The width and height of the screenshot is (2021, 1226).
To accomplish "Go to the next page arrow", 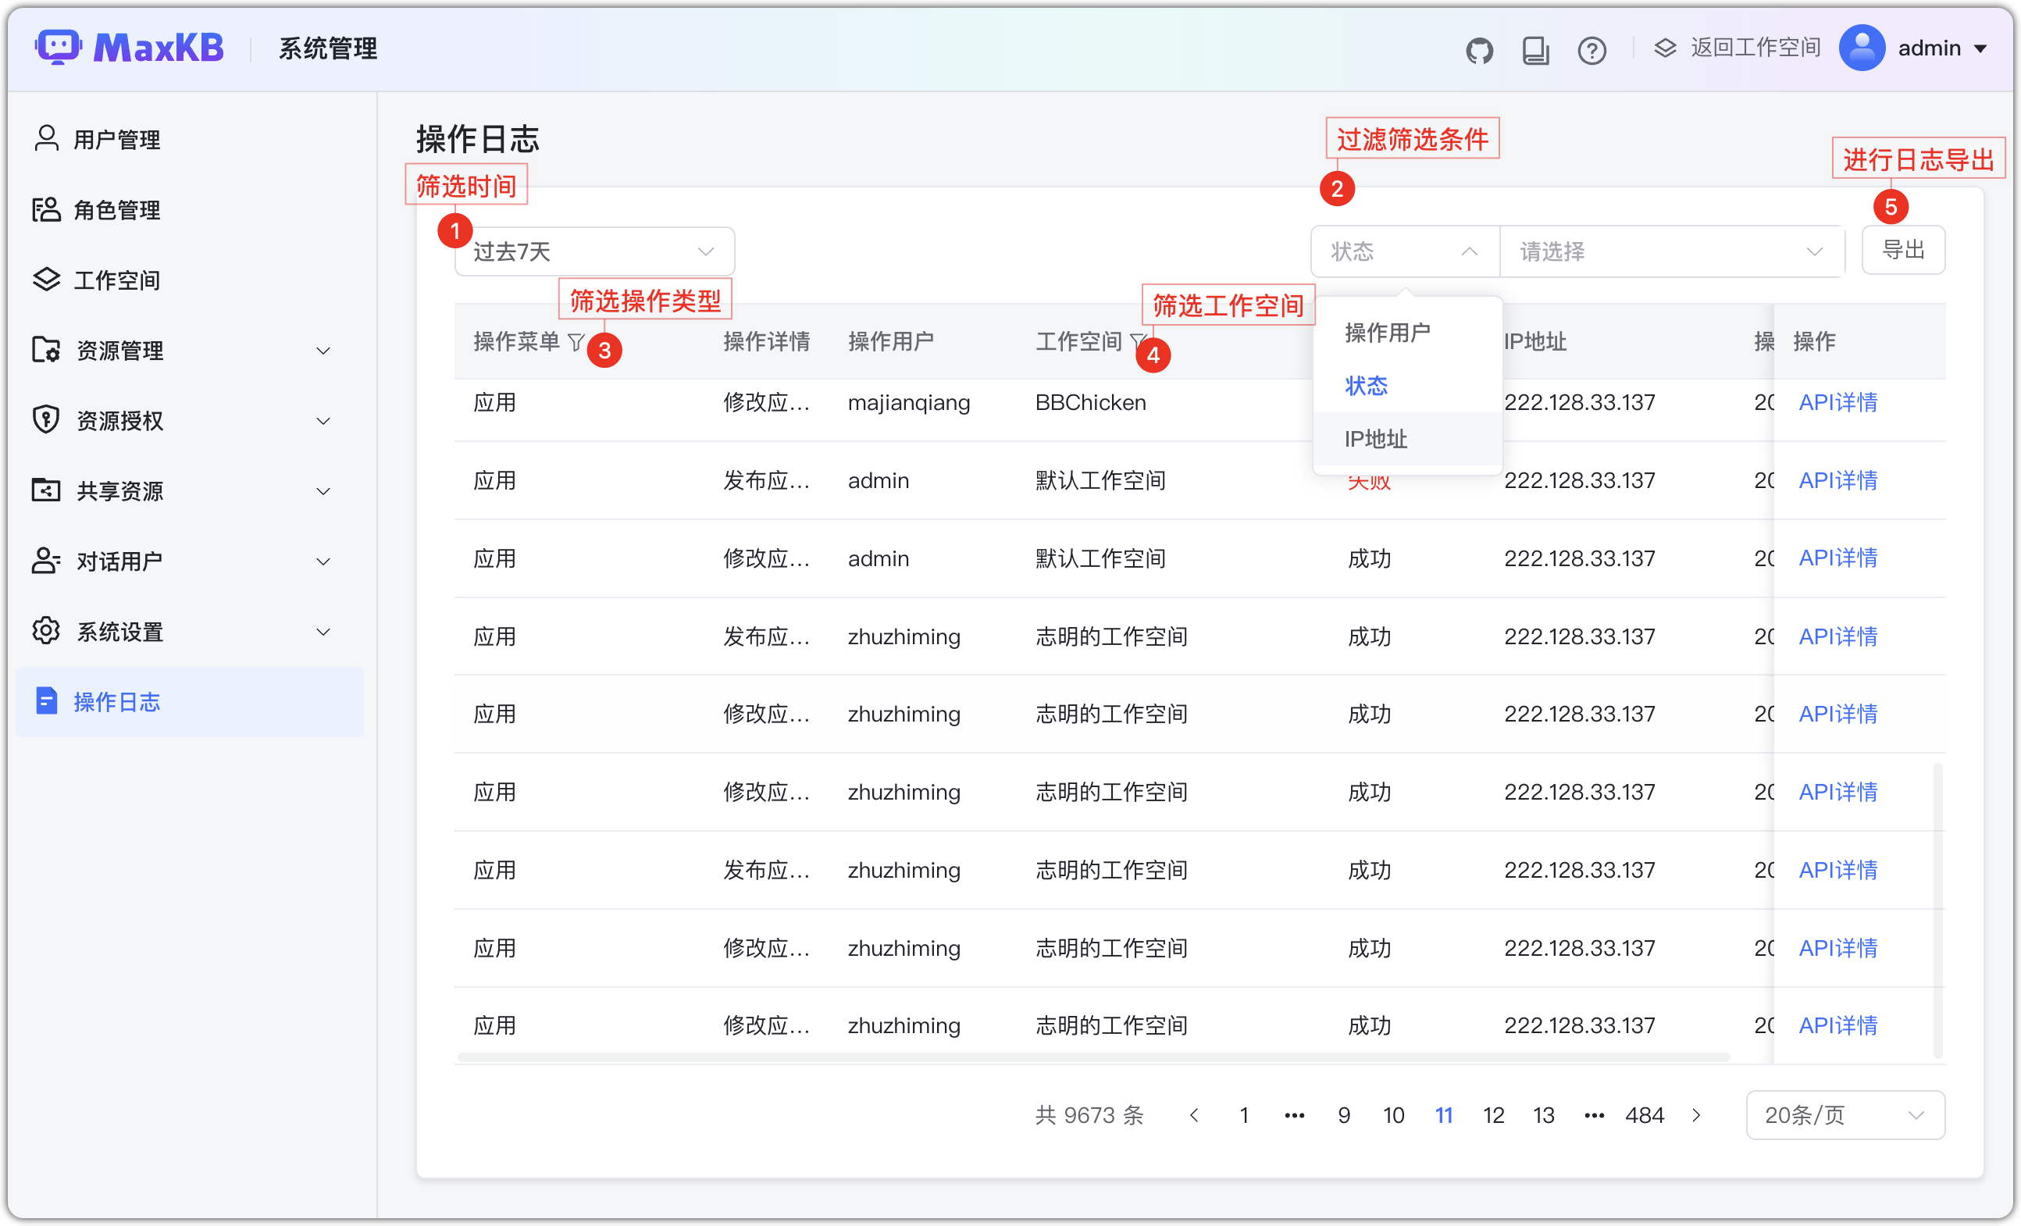I will [1696, 1115].
